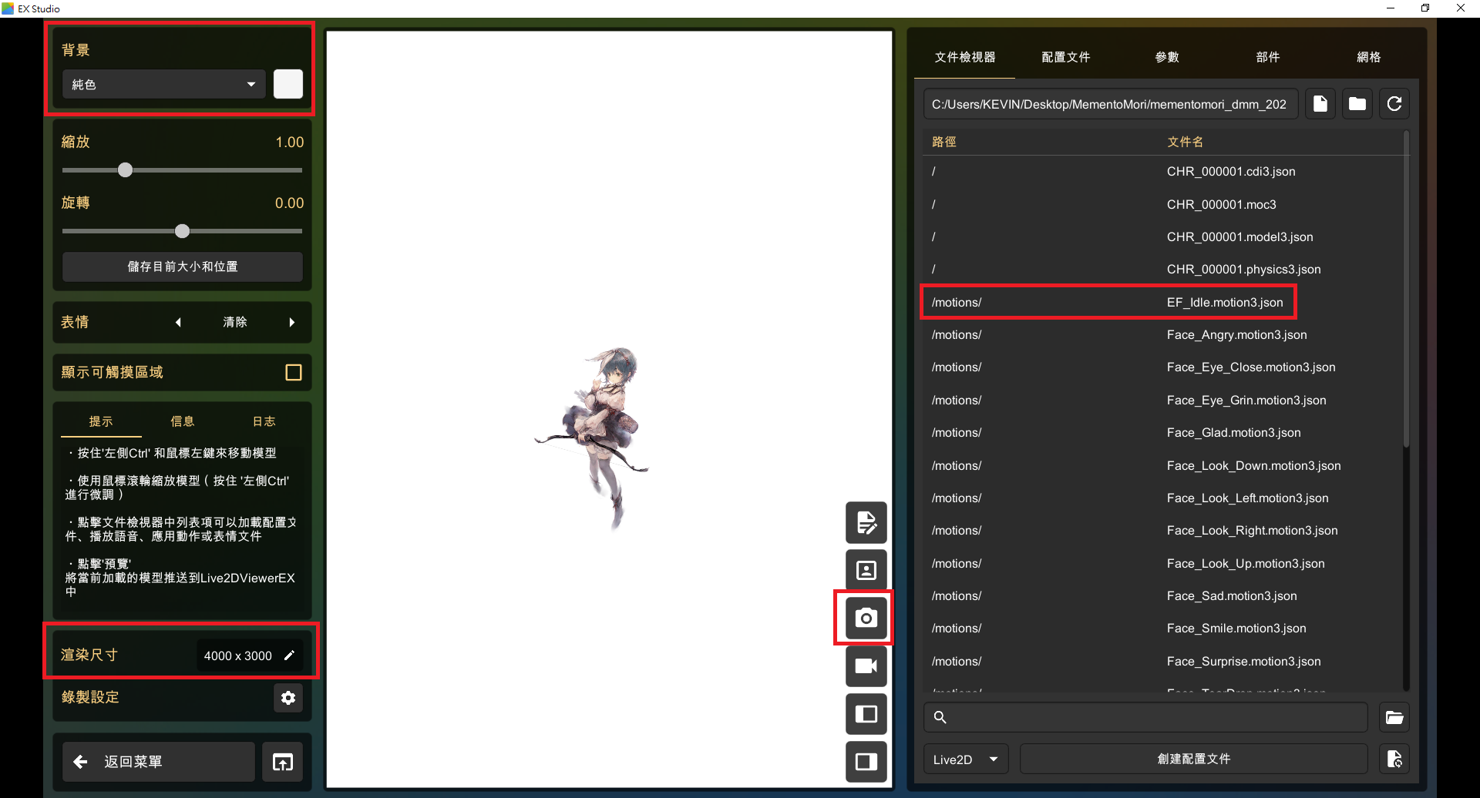1480x798 pixels.
Task: Click the video record icon
Action: (866, 666)
